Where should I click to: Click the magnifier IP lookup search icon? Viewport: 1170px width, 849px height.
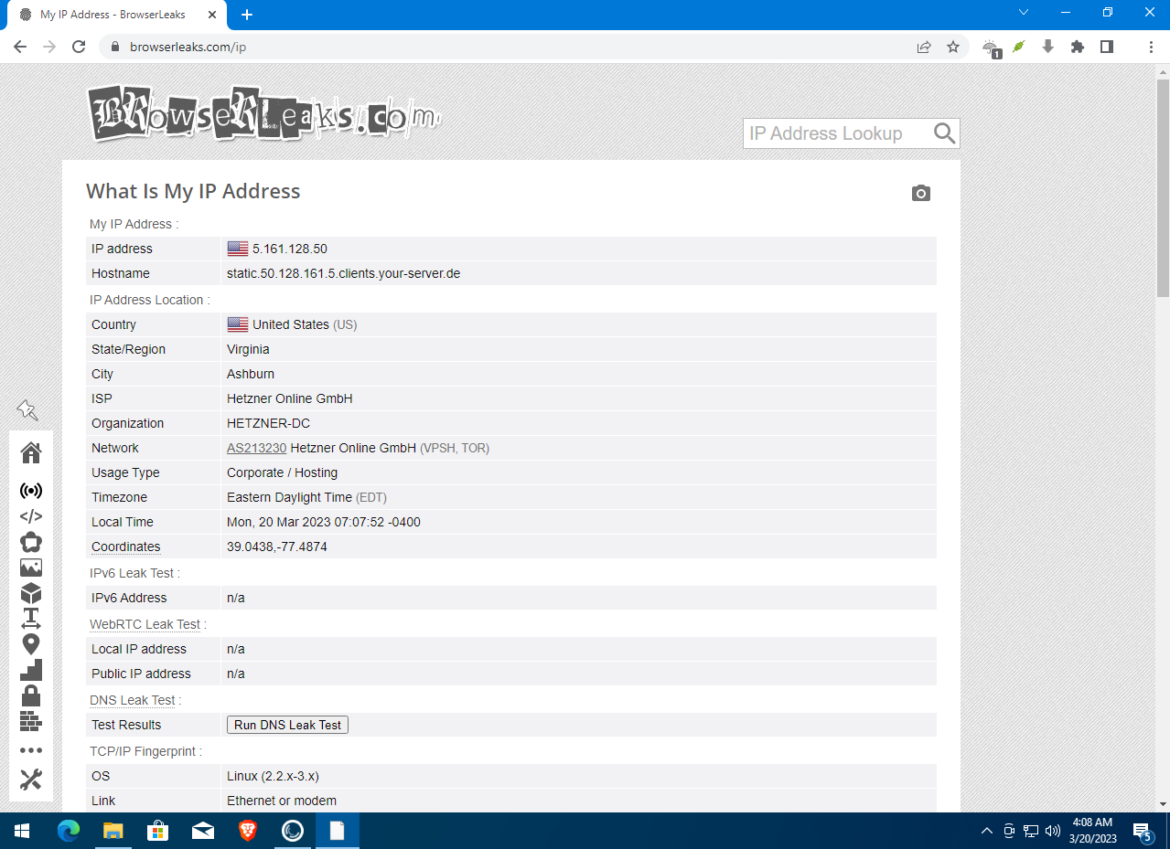point(945,133)
